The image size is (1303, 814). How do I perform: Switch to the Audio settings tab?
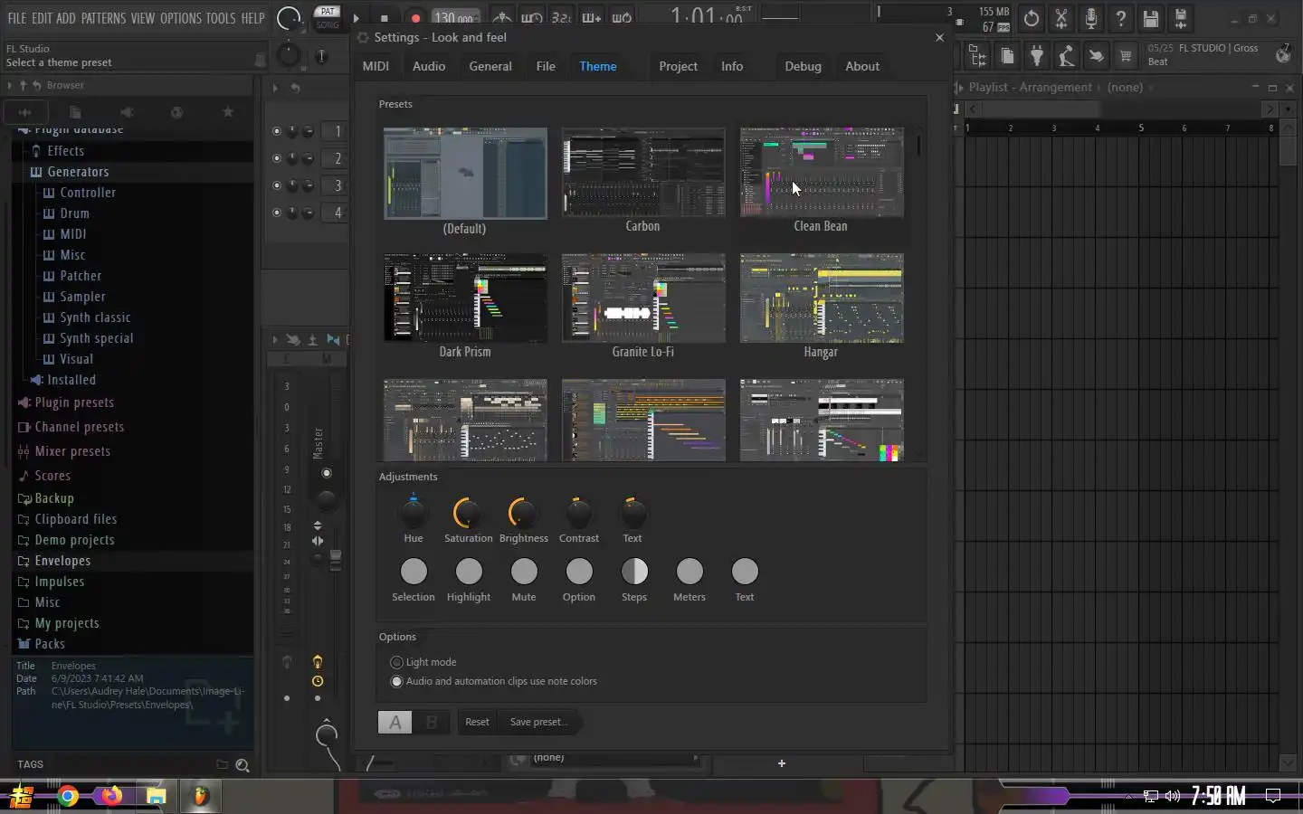pos(429,66)
